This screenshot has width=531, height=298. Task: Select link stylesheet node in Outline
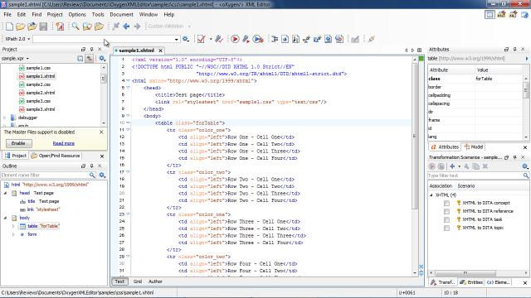tap(40, 209)
